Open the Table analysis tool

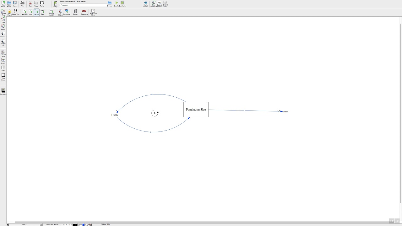coord(3,68)
